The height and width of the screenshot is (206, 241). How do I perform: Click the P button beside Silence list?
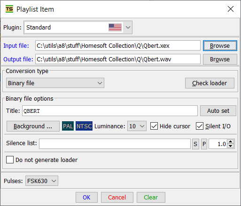tap(204, 144)
